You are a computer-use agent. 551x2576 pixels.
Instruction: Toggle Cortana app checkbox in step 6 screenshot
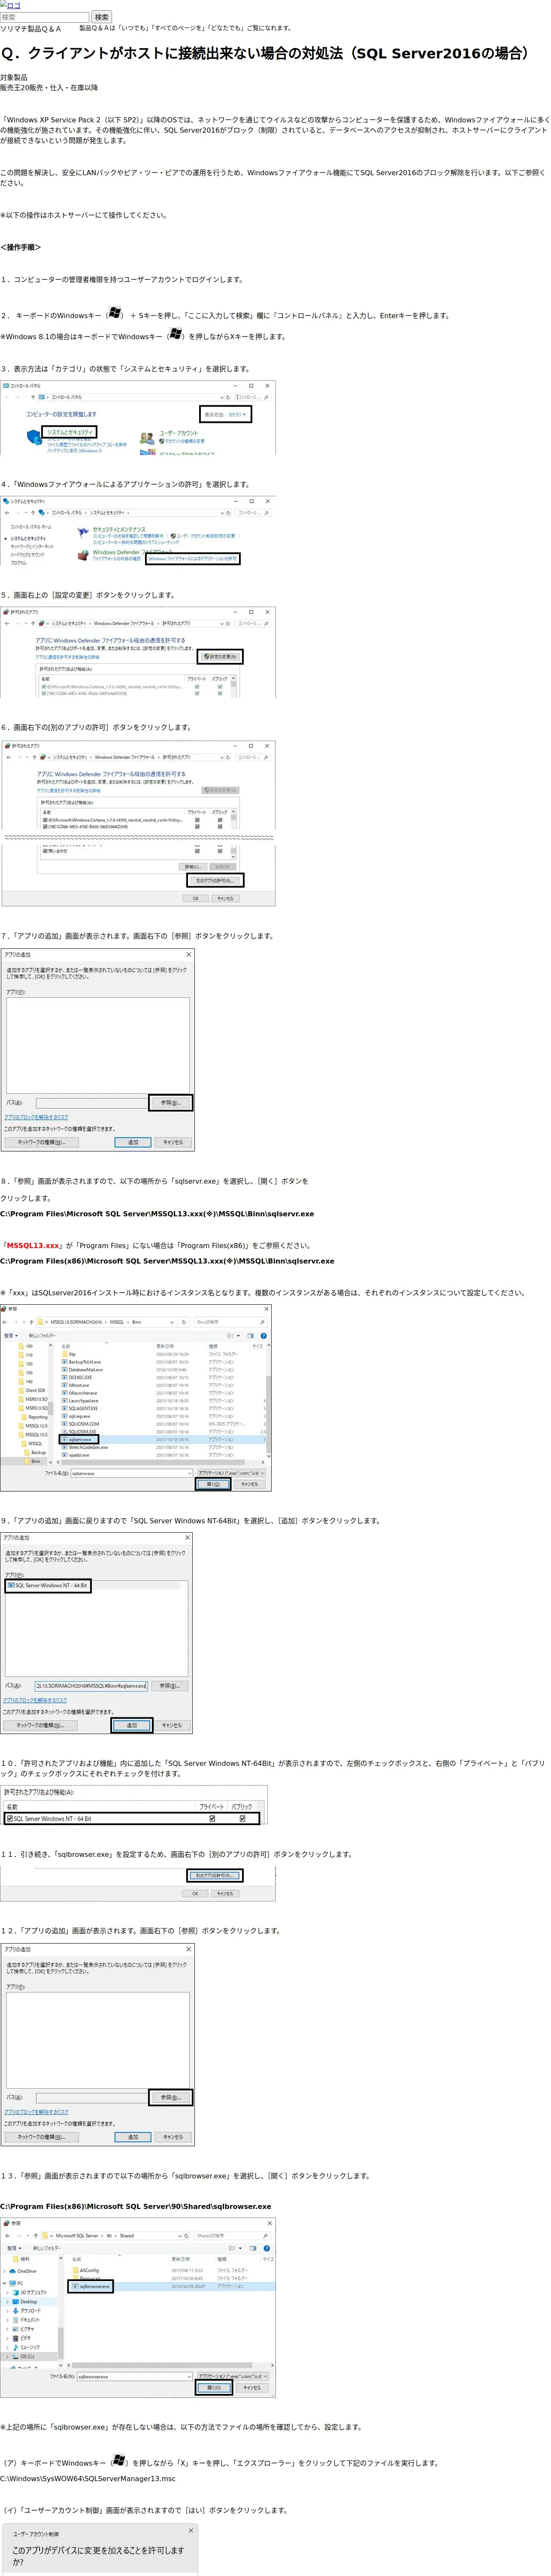pyautogui.click(x=45, y=820)
